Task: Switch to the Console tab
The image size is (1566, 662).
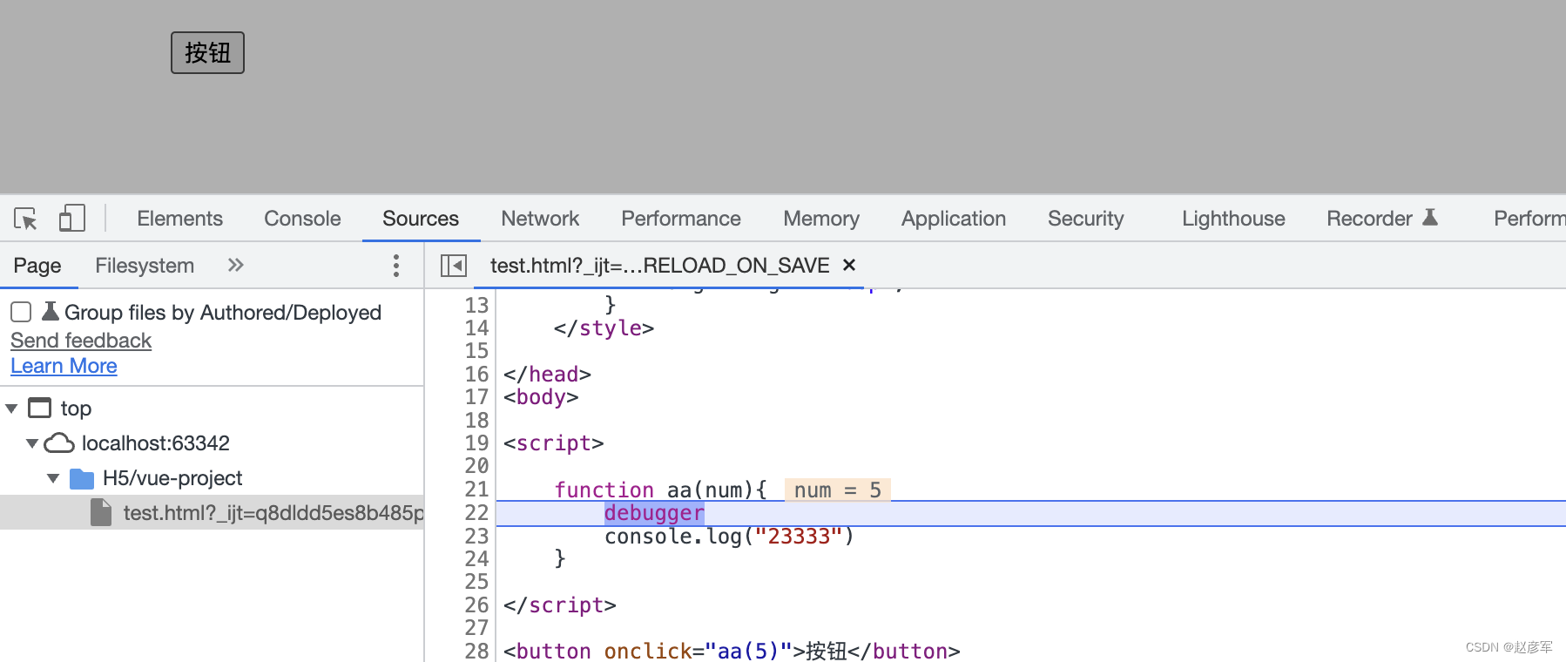Action: point(302,219)
